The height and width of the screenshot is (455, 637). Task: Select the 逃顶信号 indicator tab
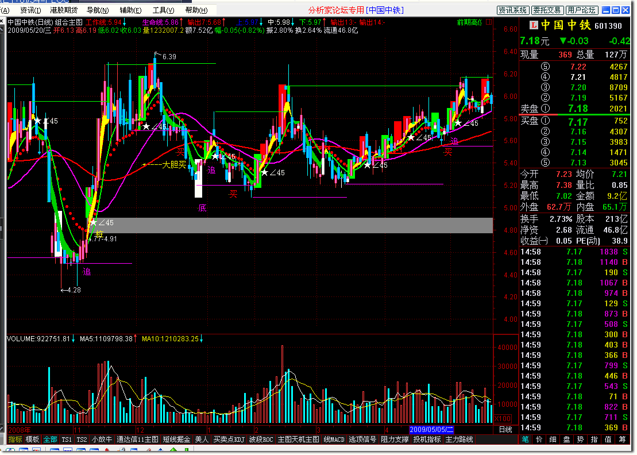(x=362, y=439)
